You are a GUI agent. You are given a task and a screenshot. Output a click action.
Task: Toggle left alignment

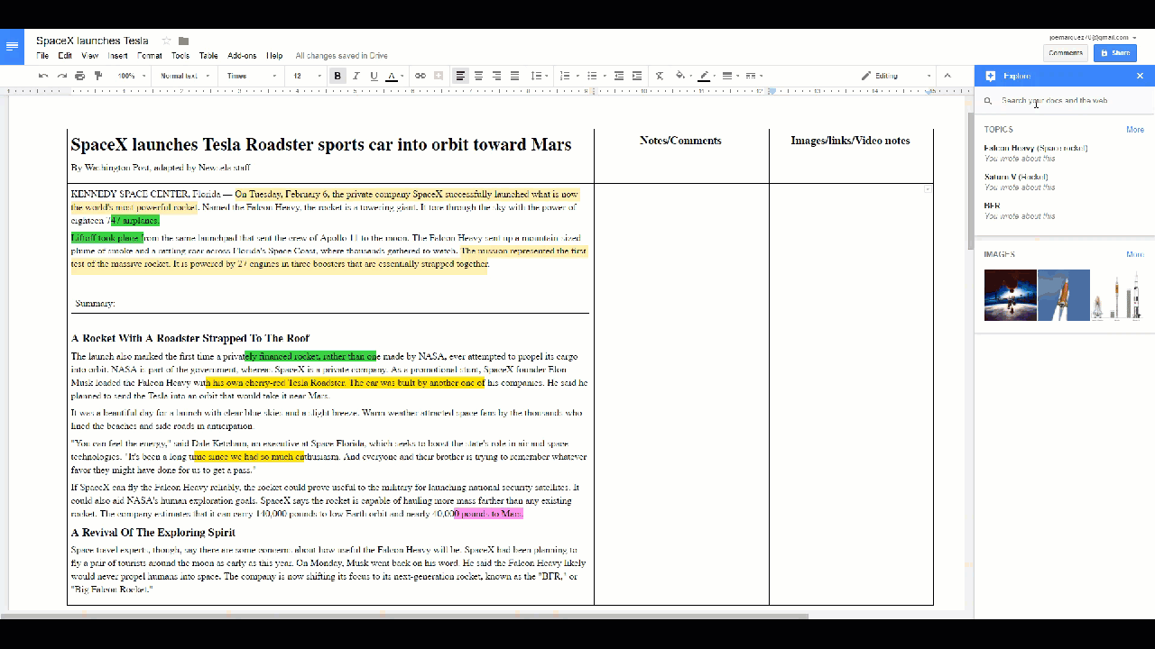click(460, 76)
